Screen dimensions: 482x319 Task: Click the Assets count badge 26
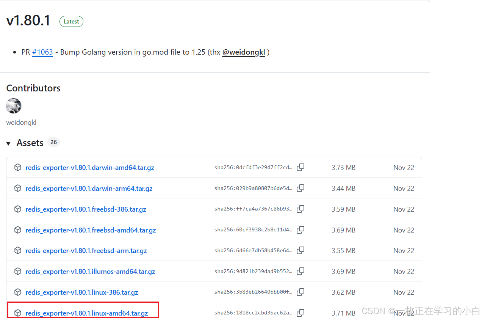coord(54,142)
